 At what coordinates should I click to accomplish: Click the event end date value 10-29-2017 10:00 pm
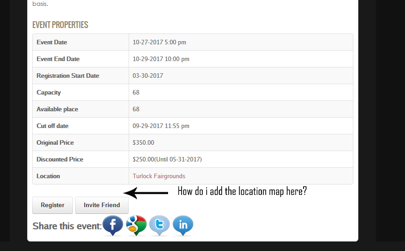pos(161,59)
